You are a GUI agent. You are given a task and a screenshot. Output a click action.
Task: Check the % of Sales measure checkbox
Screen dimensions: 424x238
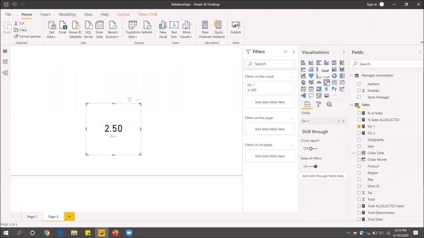359,113
